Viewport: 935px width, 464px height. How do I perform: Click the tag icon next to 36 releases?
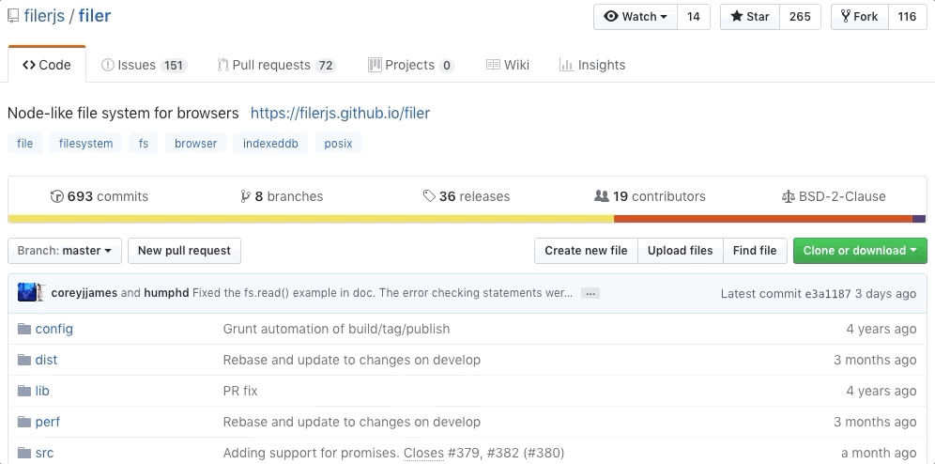429,196
